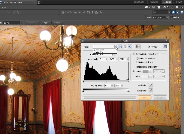Select the Automatic levels radio button
The image size is (184, 134).
(137, 62)
